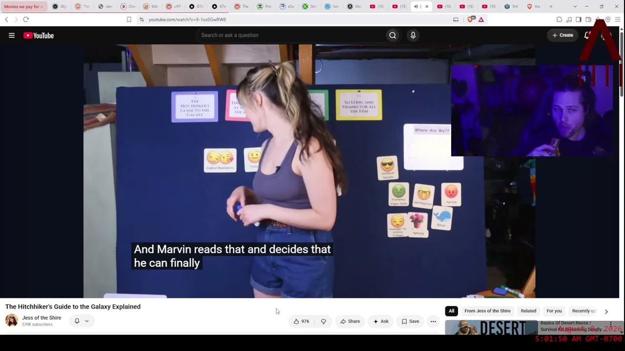Open the Brave Shields icon
The height and width of the screenshot is (351, 625).
(471, 19)
